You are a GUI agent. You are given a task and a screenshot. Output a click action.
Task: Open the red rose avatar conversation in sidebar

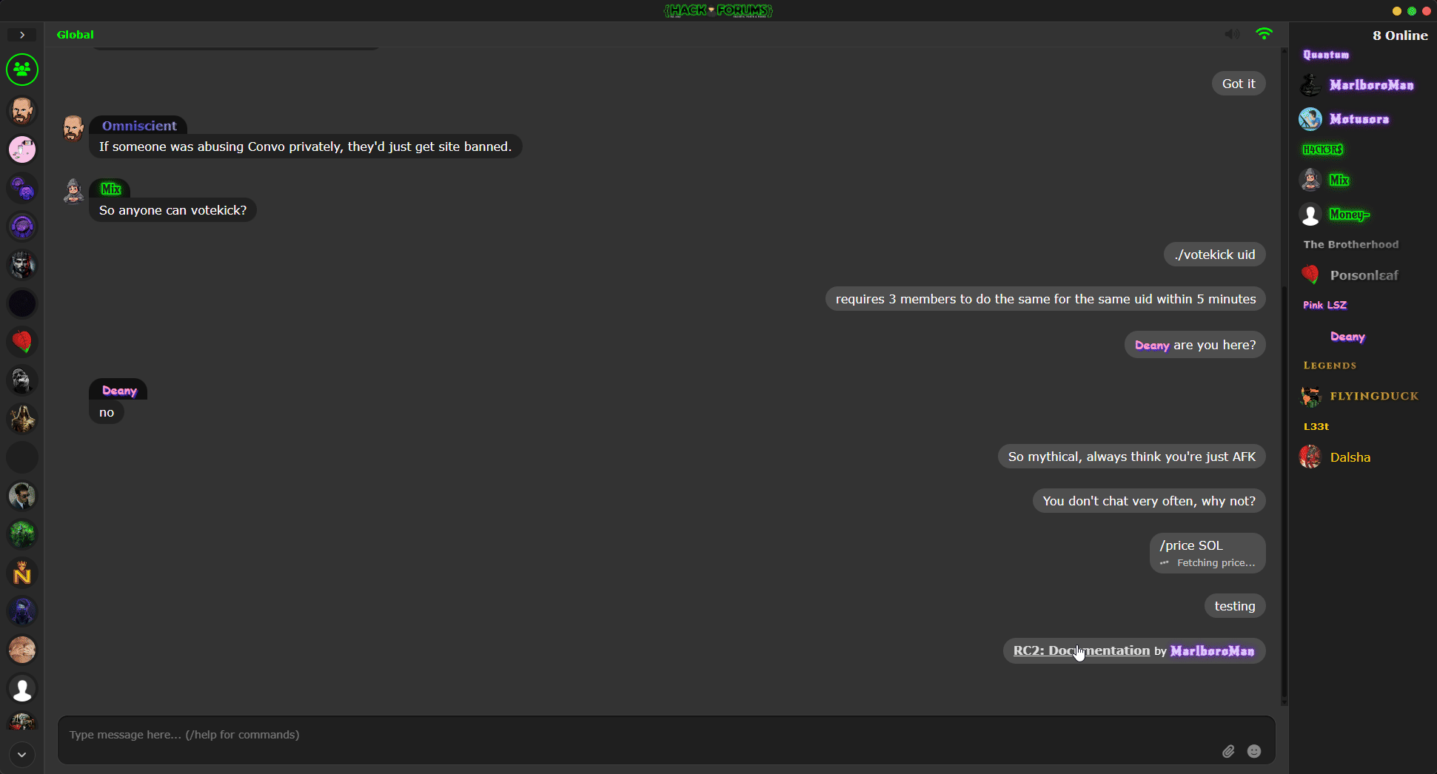tap(22, 342)
